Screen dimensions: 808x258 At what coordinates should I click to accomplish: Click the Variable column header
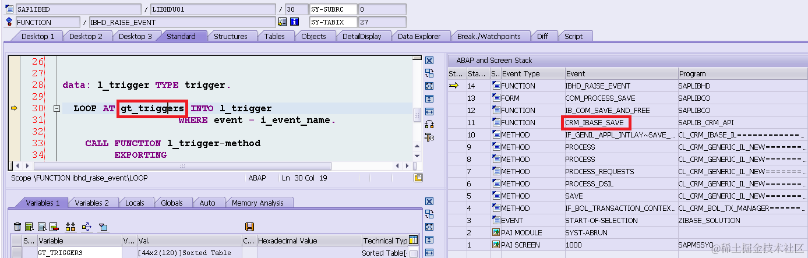coord(79,241)
